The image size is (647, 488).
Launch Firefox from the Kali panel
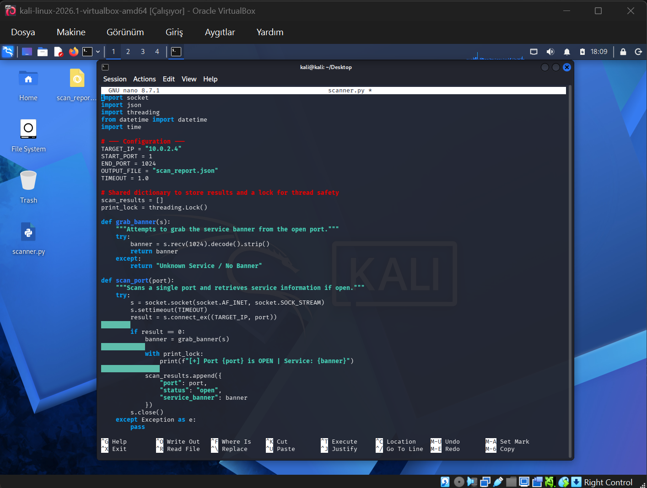click(73, 52)
